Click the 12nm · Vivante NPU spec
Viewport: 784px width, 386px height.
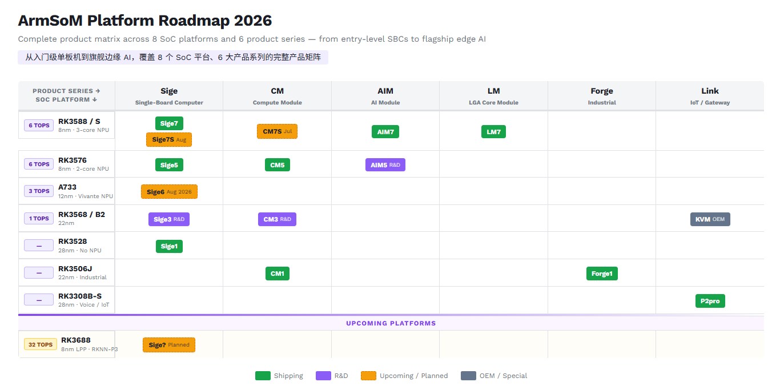click(x=86, y=196)
